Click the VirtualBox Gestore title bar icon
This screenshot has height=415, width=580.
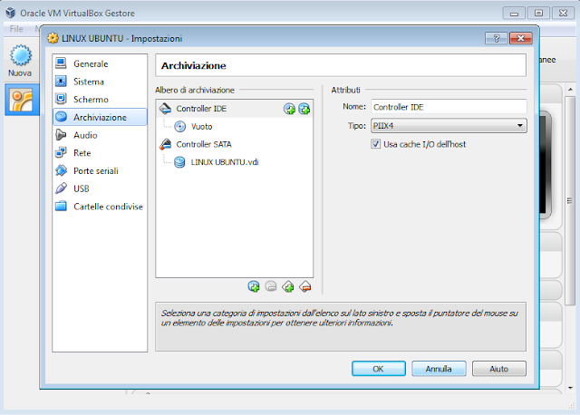pos(11,13)
